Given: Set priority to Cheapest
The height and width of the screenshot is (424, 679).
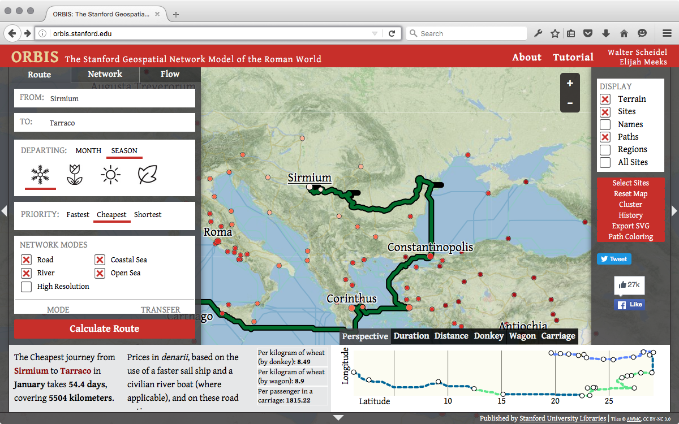Looking at the screenshot, I should click(111, 215).
